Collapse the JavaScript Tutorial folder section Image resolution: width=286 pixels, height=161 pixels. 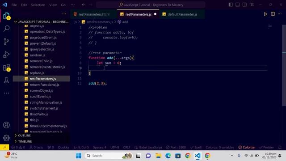(x=42, y=22)
